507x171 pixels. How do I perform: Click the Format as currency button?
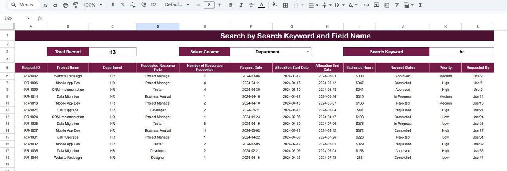pyautogui.click(x=113, y=5)
